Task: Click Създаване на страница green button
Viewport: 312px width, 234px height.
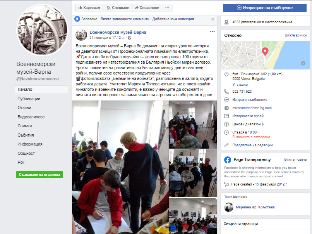Action: 39,175
